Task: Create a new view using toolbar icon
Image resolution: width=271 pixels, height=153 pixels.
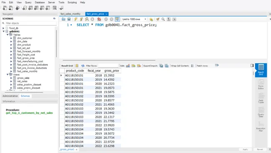Action: pos(36,8)
